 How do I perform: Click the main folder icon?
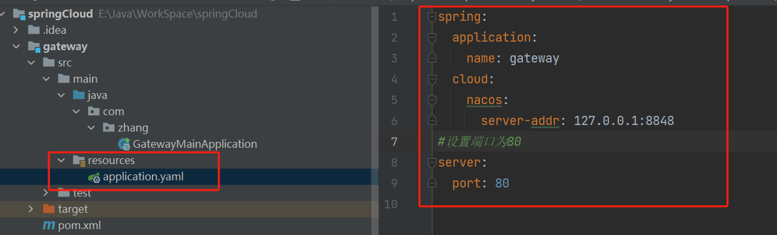pos(64,79)
